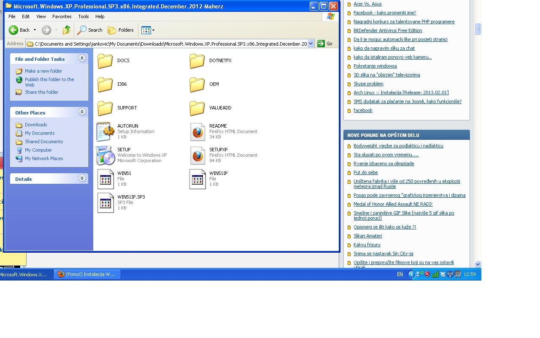Select the README Firefox document icon

(x=197, y=131)
